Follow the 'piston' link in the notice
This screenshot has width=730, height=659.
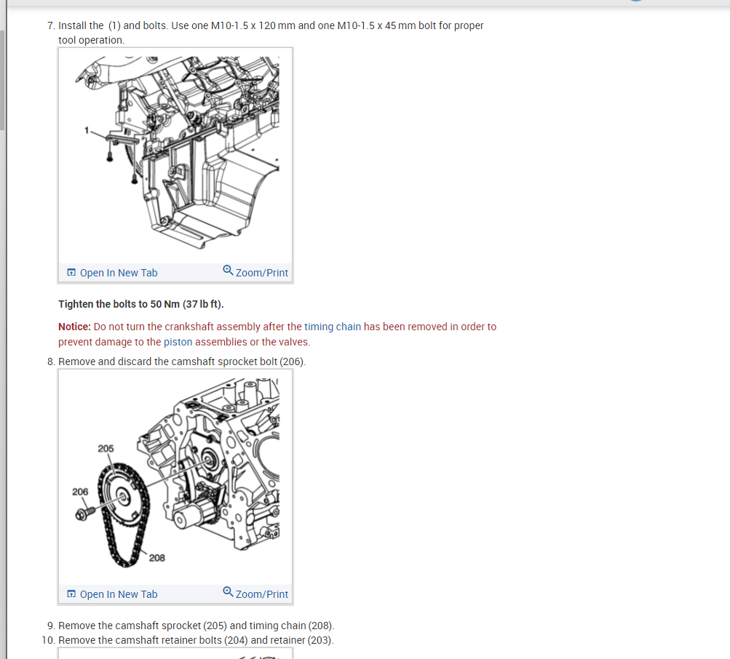(x=178, y=342)
